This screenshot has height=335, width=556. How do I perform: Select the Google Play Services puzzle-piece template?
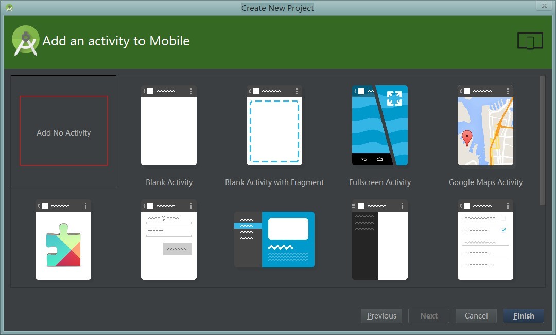tap(63, 240)
